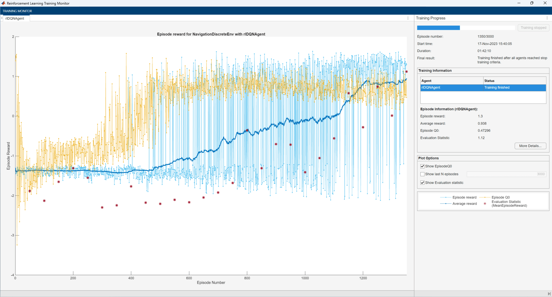Uncheck Show EpisodeQ0
Screen dimensions: 552x297
[422, 166]
